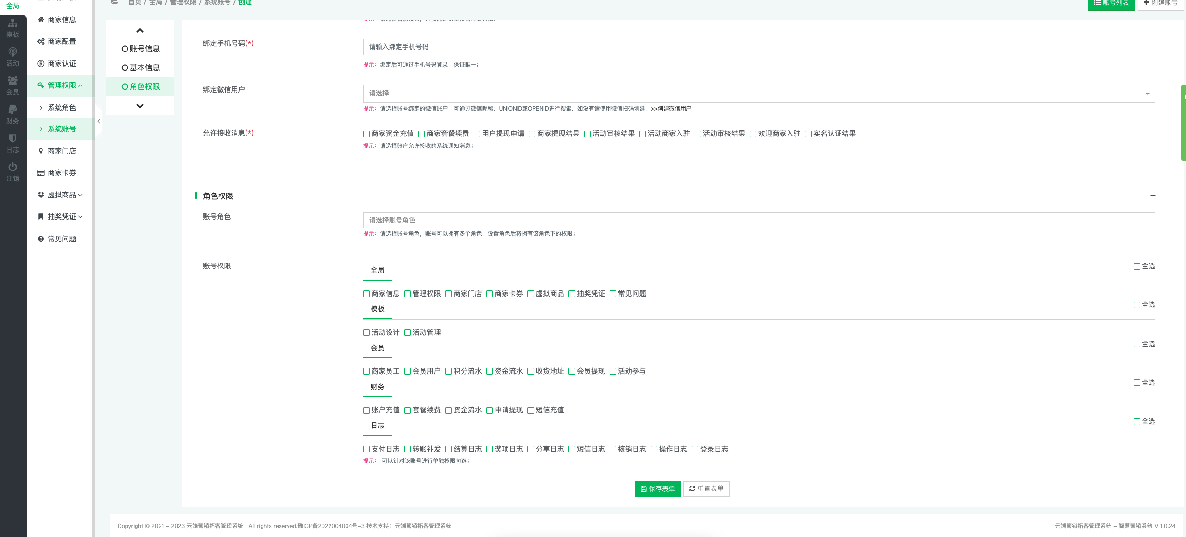The width and height of the screenshot is (1186, 537).
Task: Check the 欢迎商家入驻 message checkbox
Action: 753,134
